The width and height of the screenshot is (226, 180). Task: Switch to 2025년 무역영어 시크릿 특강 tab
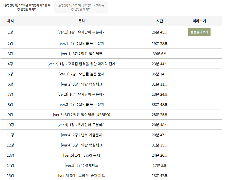tap(81, 7)
